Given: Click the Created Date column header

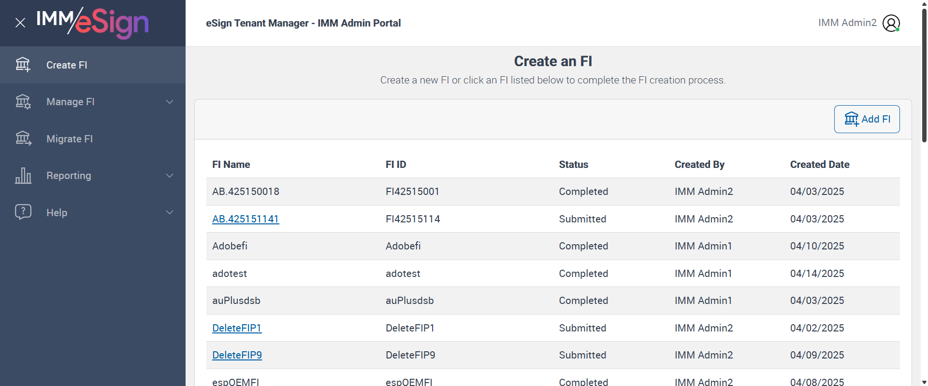Looking at the screenshot, I should 820,165.
